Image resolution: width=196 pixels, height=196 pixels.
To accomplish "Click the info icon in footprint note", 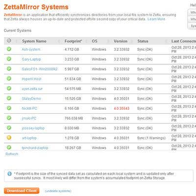I will click(x=9, y=174).
